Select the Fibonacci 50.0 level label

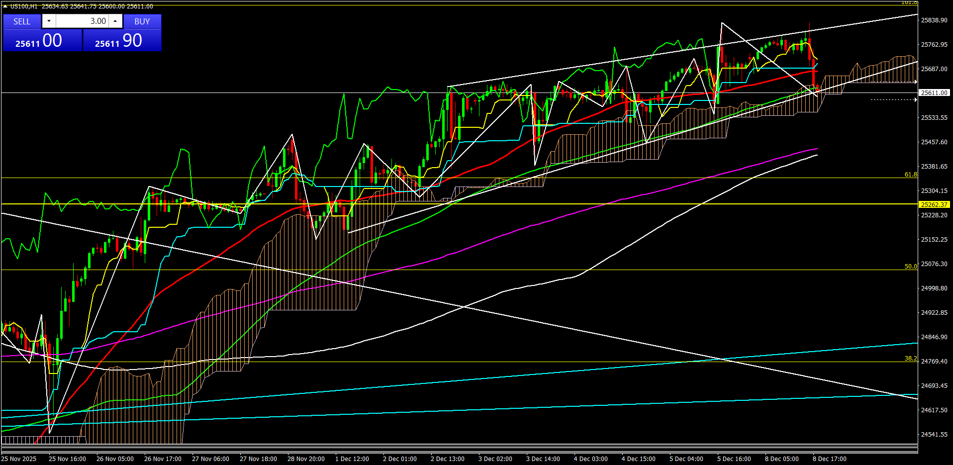[910, 267]
